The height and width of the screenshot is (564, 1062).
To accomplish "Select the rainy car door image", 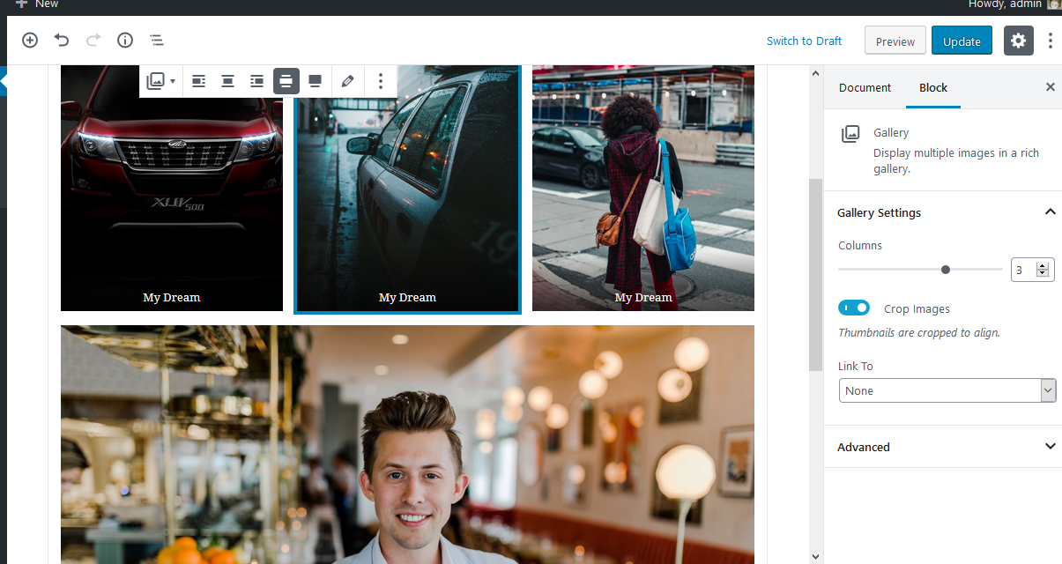I will (407, 188).
